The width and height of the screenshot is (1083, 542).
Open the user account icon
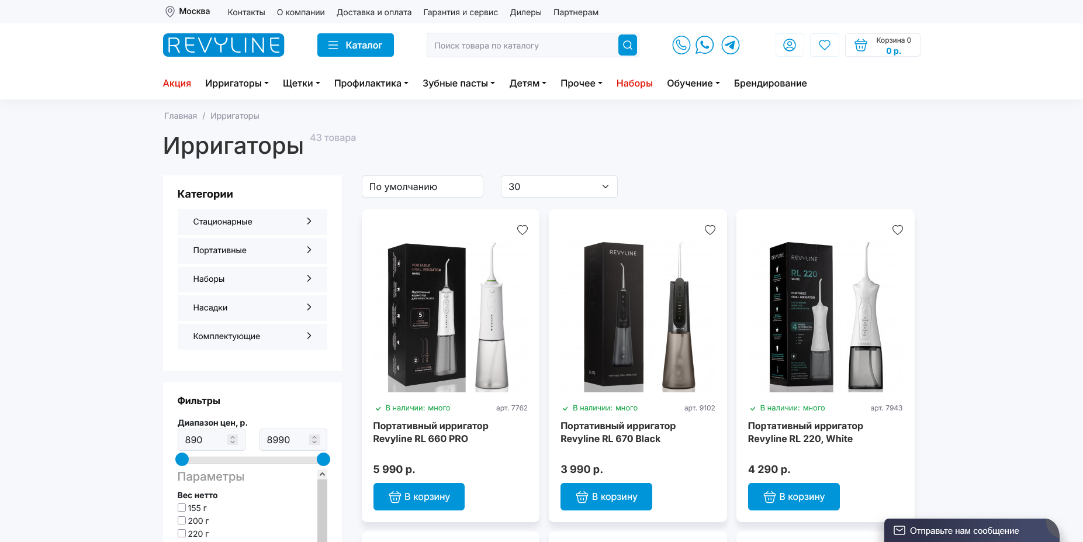tap(790, 45)
